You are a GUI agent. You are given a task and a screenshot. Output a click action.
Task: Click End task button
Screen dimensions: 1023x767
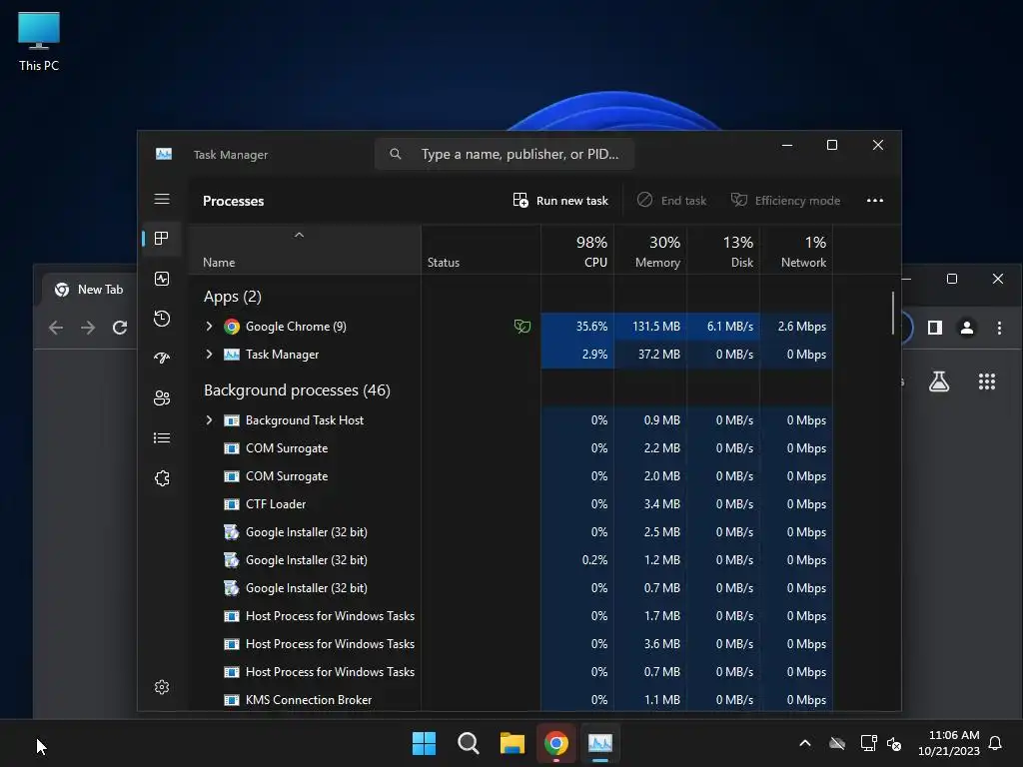point(672,200)
